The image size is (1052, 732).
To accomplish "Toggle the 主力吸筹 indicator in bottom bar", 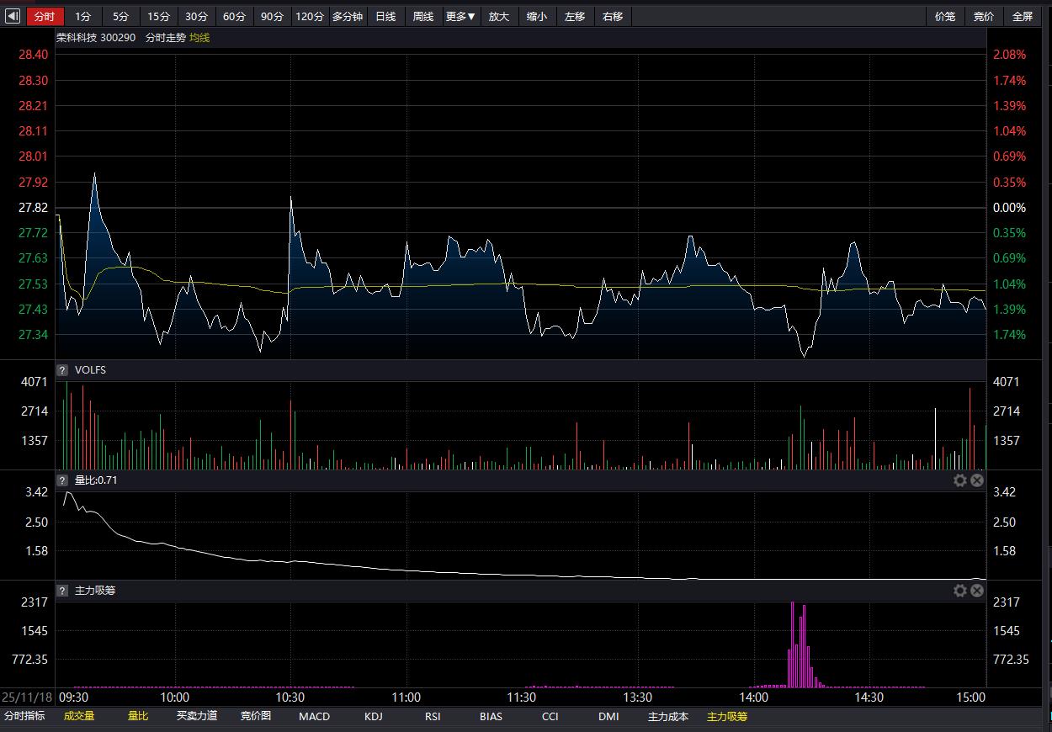I will coord(726,716).
